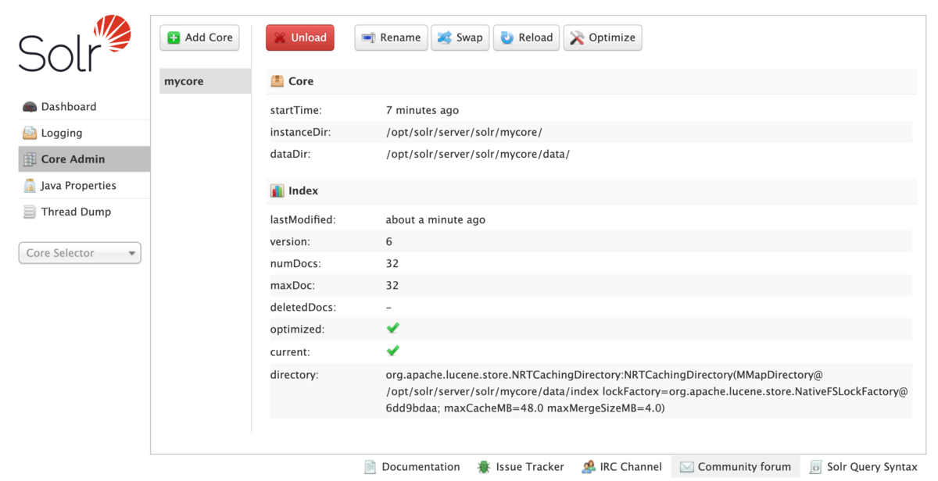Image resolution: width=938 pixels, height=481 pixels.
Task: Click the deletedDocs dash value
Action: (x=389, y=307)
